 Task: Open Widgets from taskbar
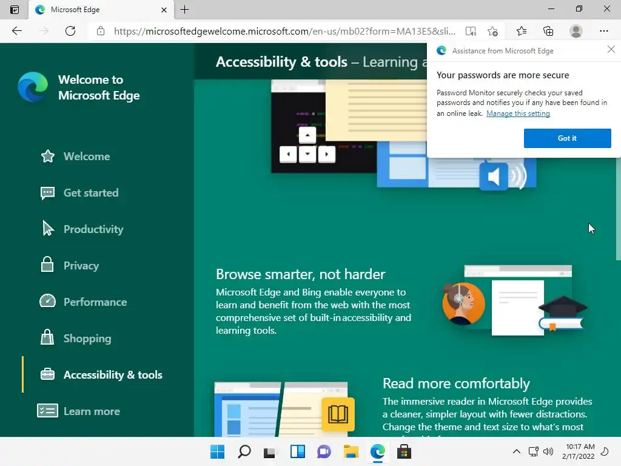coord(297,451)
